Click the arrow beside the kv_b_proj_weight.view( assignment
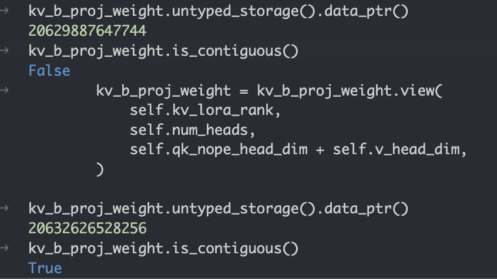 pos(4,90)
